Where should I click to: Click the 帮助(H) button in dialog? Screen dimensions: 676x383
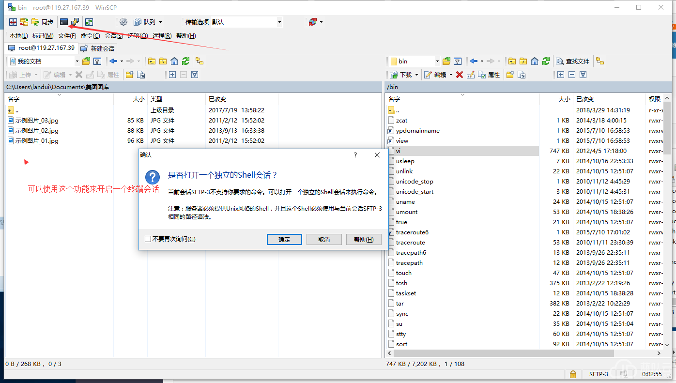pos(364,239)
